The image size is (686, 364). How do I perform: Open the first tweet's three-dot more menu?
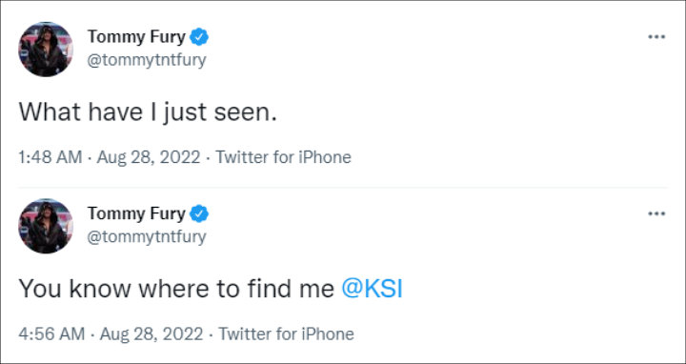656,37
